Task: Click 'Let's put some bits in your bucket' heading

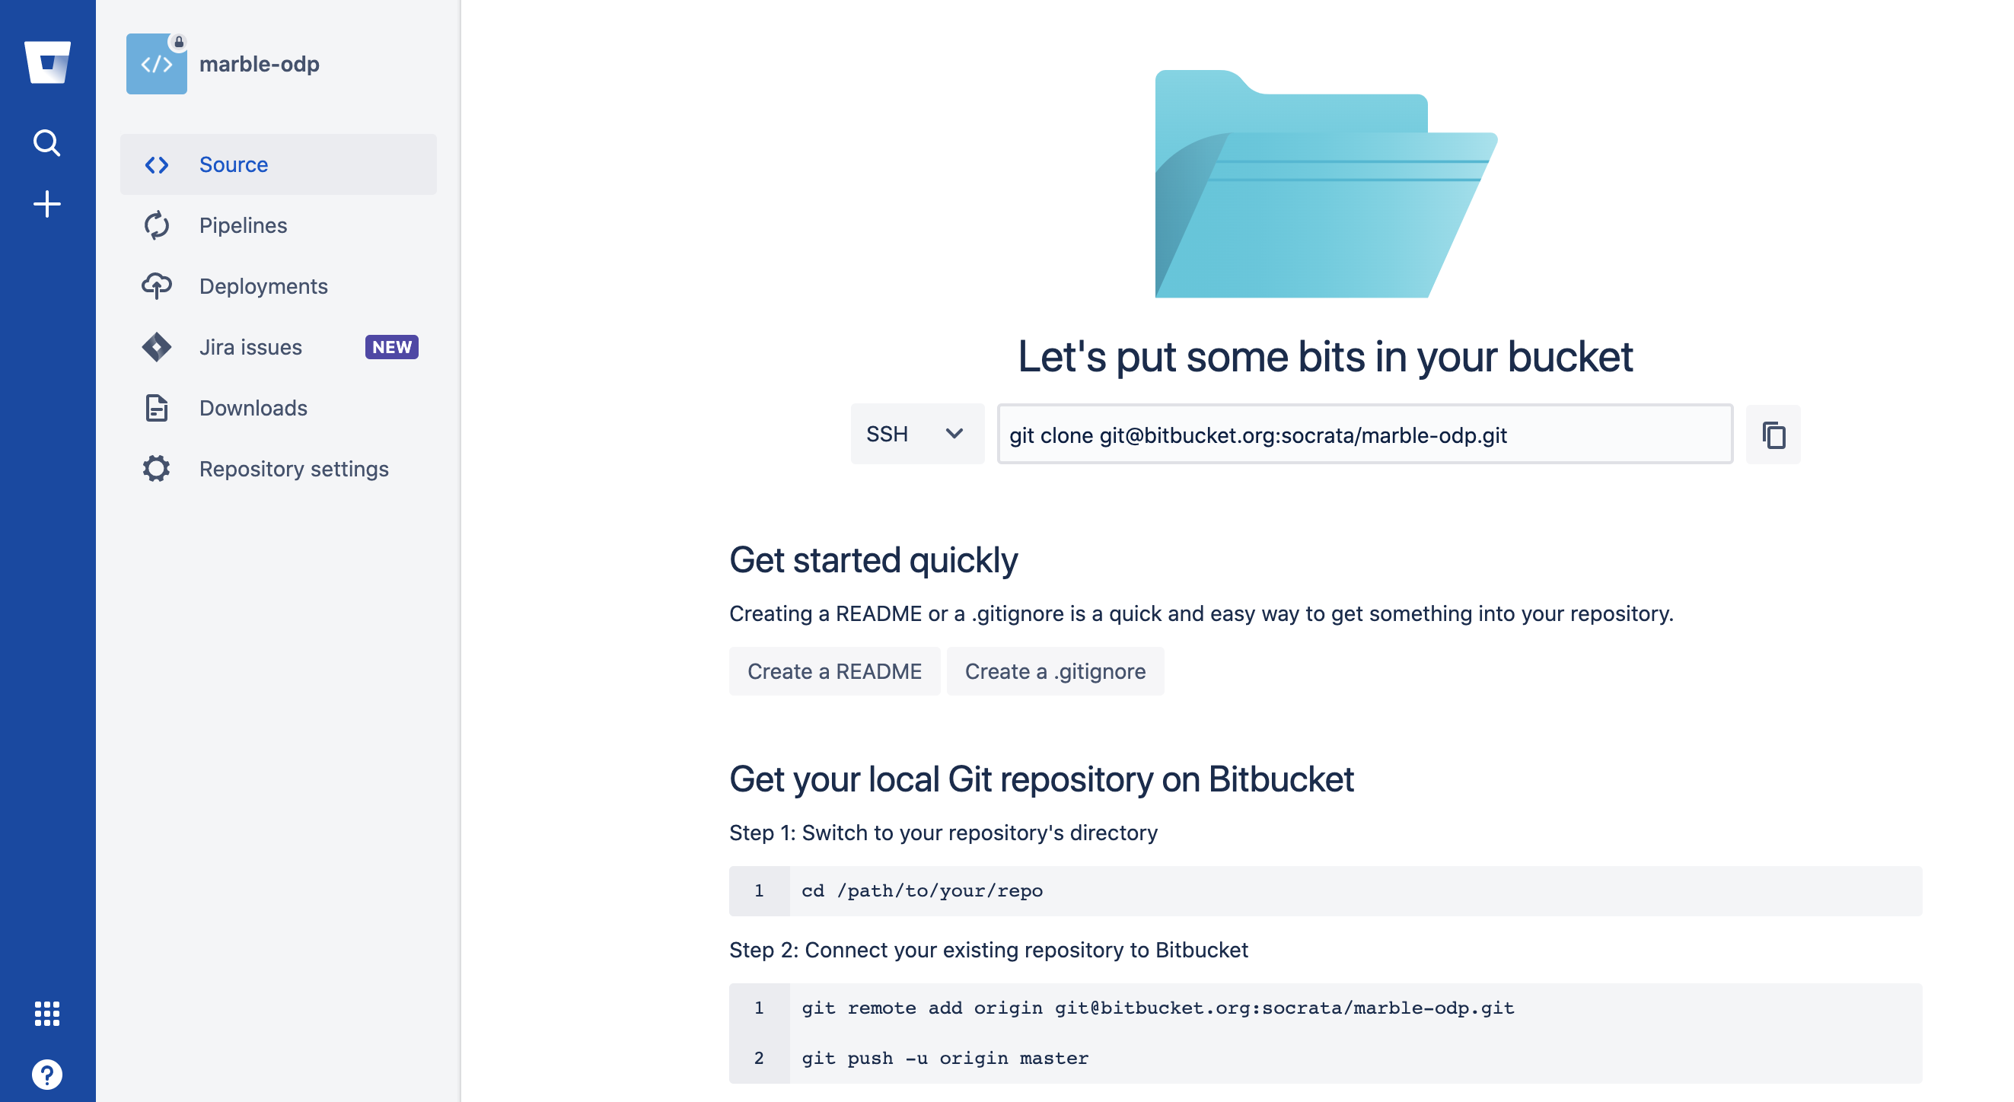Action: (x=1325, y=358)
